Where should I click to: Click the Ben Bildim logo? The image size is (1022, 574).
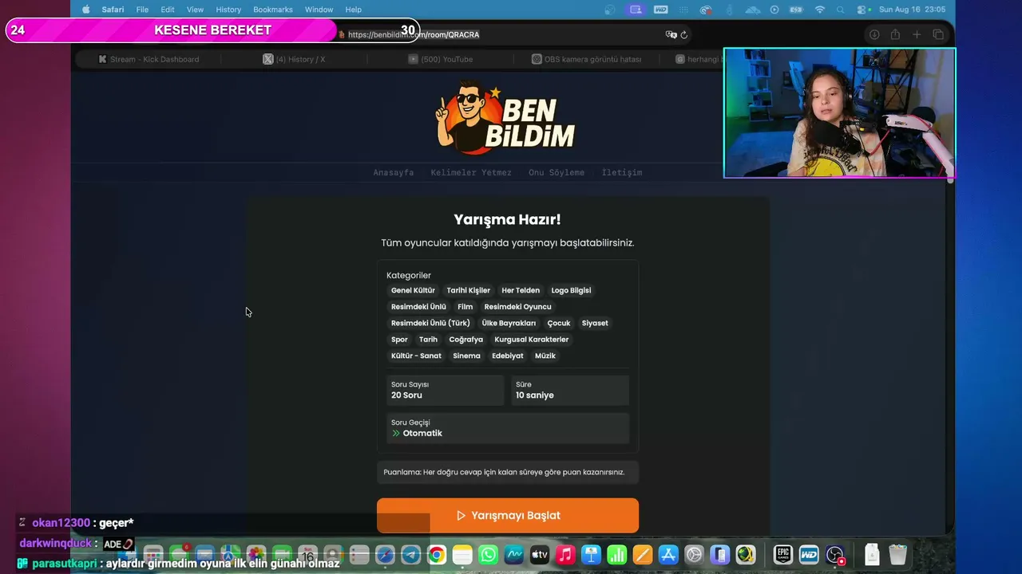506,117
